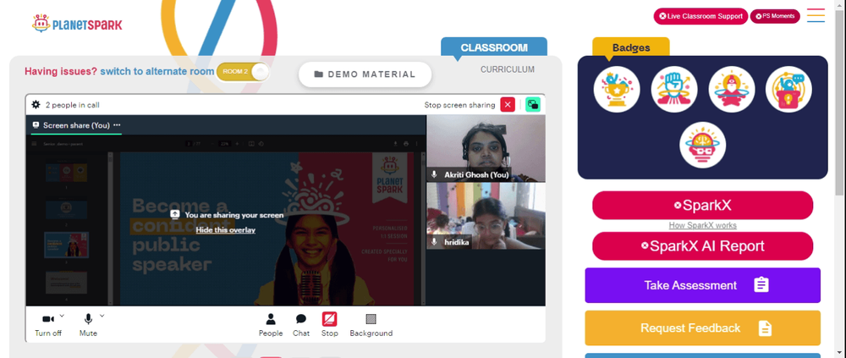Click the 'You are sharing your screen' message
Image resolution: width=846 pixels, height=358 pixels.
pos(234,215)
